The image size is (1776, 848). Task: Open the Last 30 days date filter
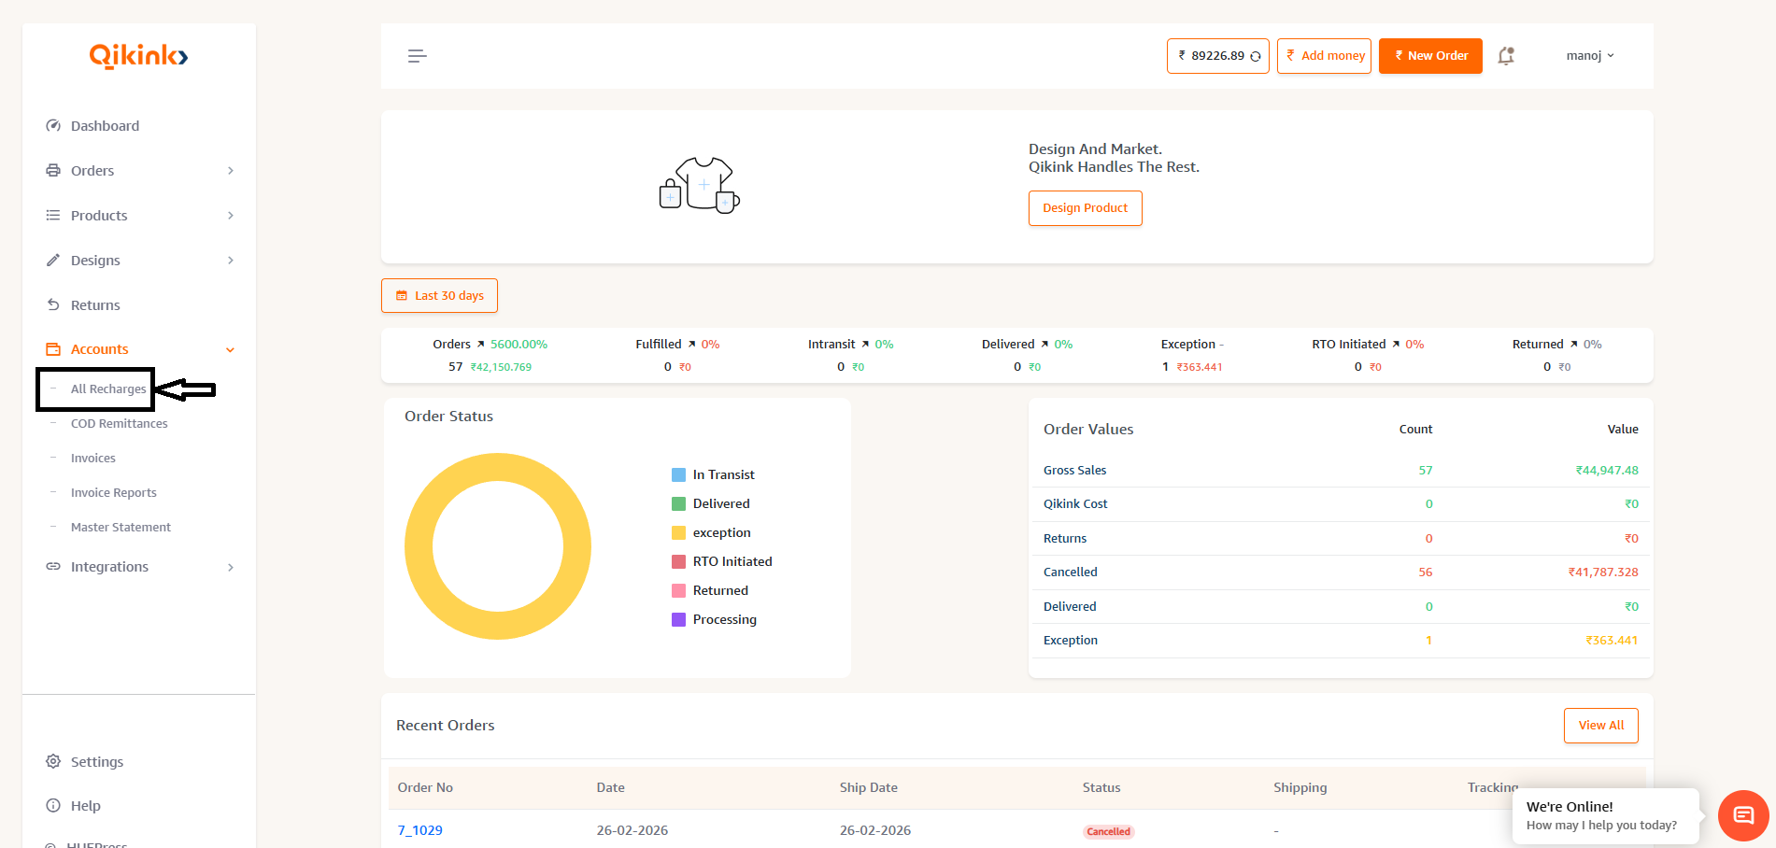coord(439,296)
